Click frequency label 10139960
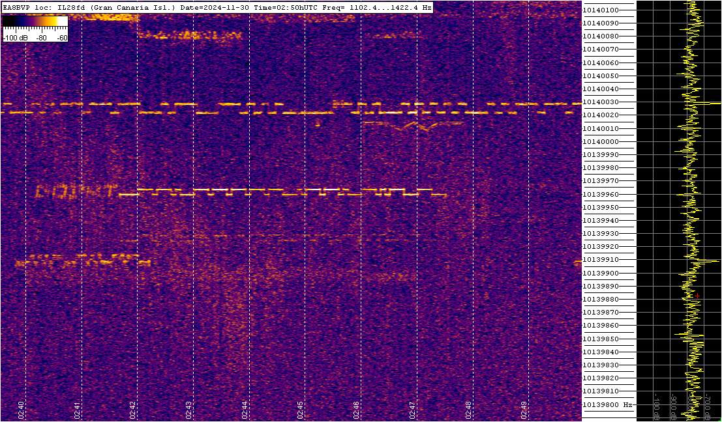 click(601, 194)
